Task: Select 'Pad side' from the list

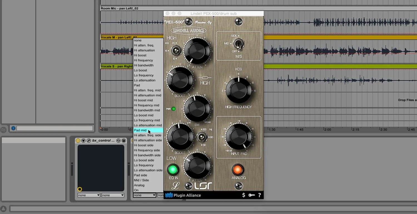Action: click(148, 175)
